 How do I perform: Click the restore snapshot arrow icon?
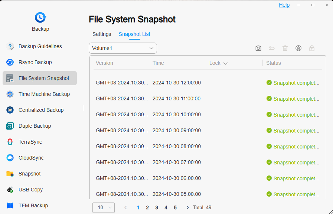[x=272, y=48]
